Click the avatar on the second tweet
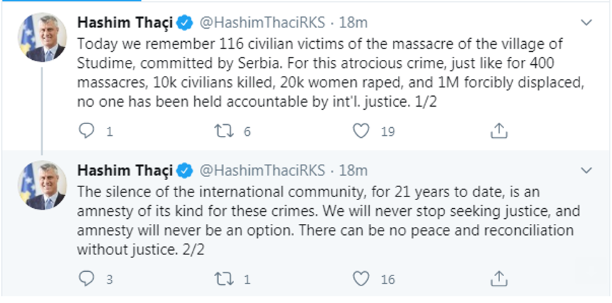Image resolution: width=612 pixels, height=303 pixels. (x=42, y=185)
